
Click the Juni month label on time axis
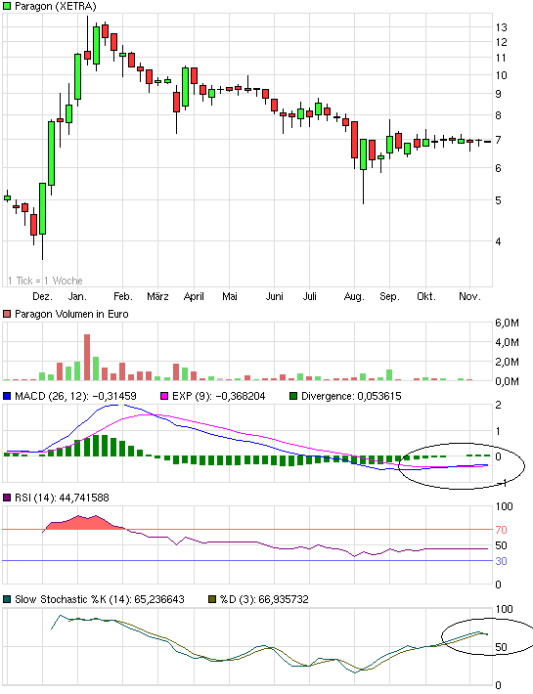(274, 296)
